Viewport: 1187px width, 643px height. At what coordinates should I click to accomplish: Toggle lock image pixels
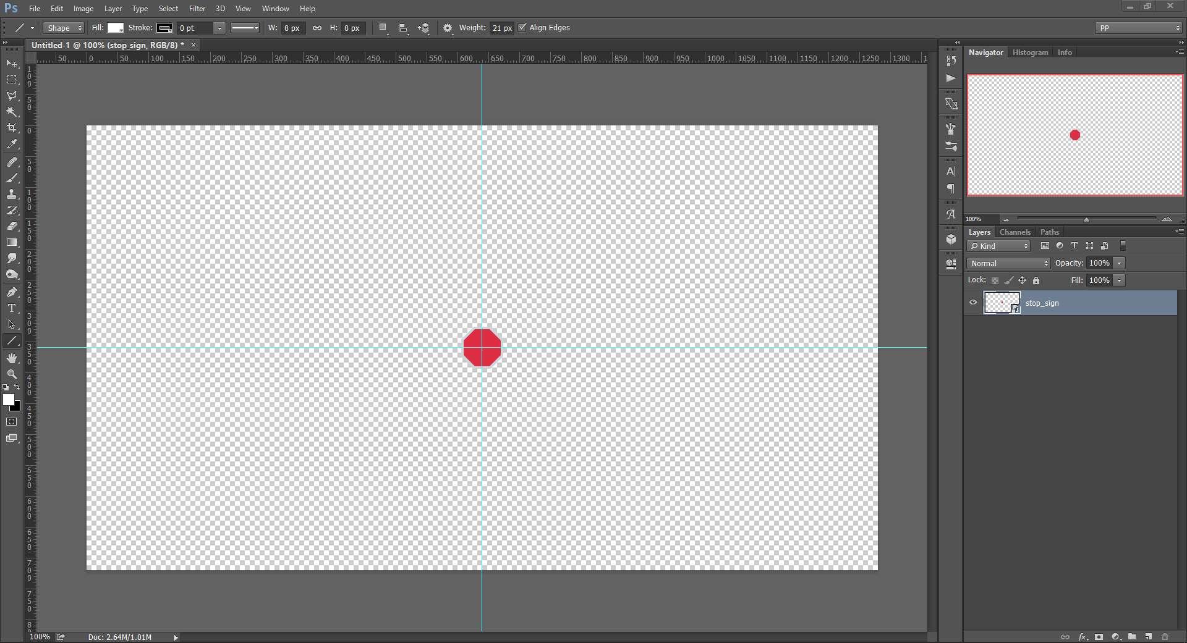pos(1009,280)
